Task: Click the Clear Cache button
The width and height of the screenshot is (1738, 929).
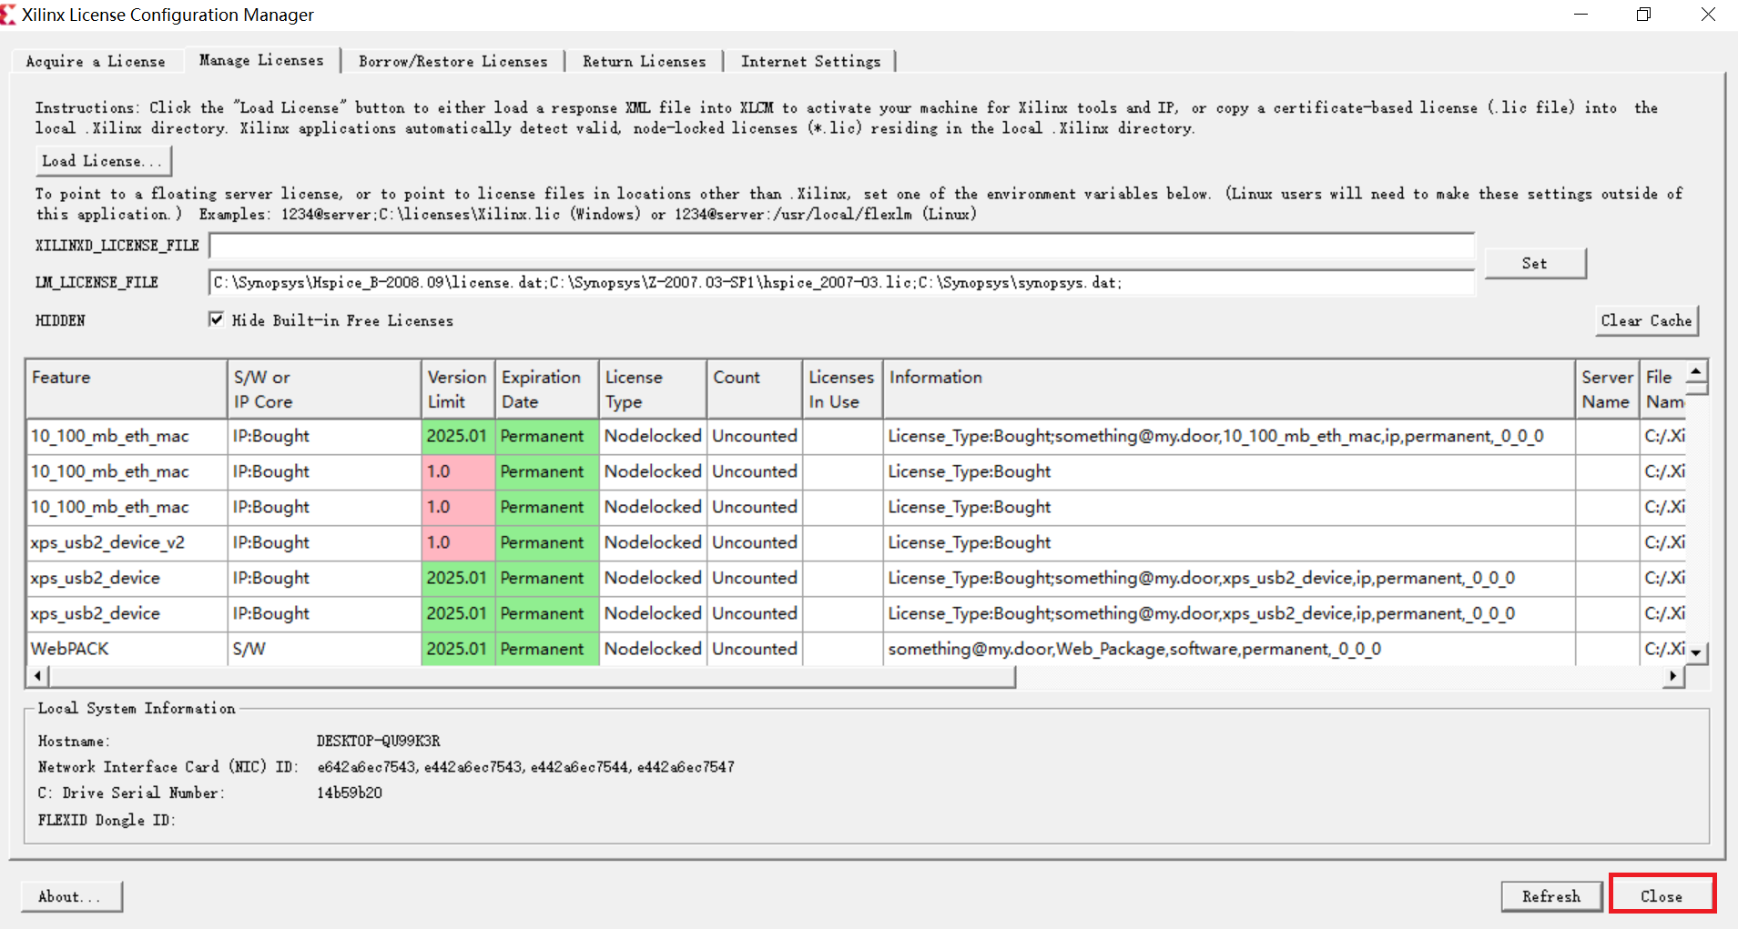Action: (1646, 320)
